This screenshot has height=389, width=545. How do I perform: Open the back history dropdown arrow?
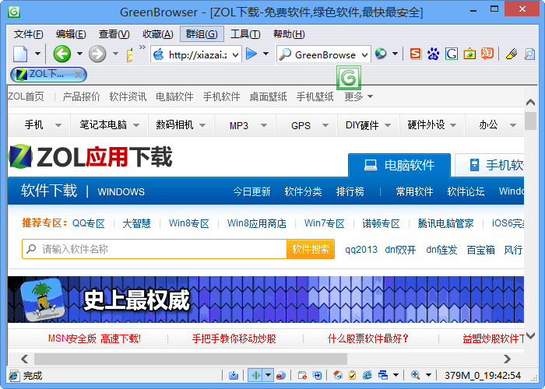click(x=79, y=54)
